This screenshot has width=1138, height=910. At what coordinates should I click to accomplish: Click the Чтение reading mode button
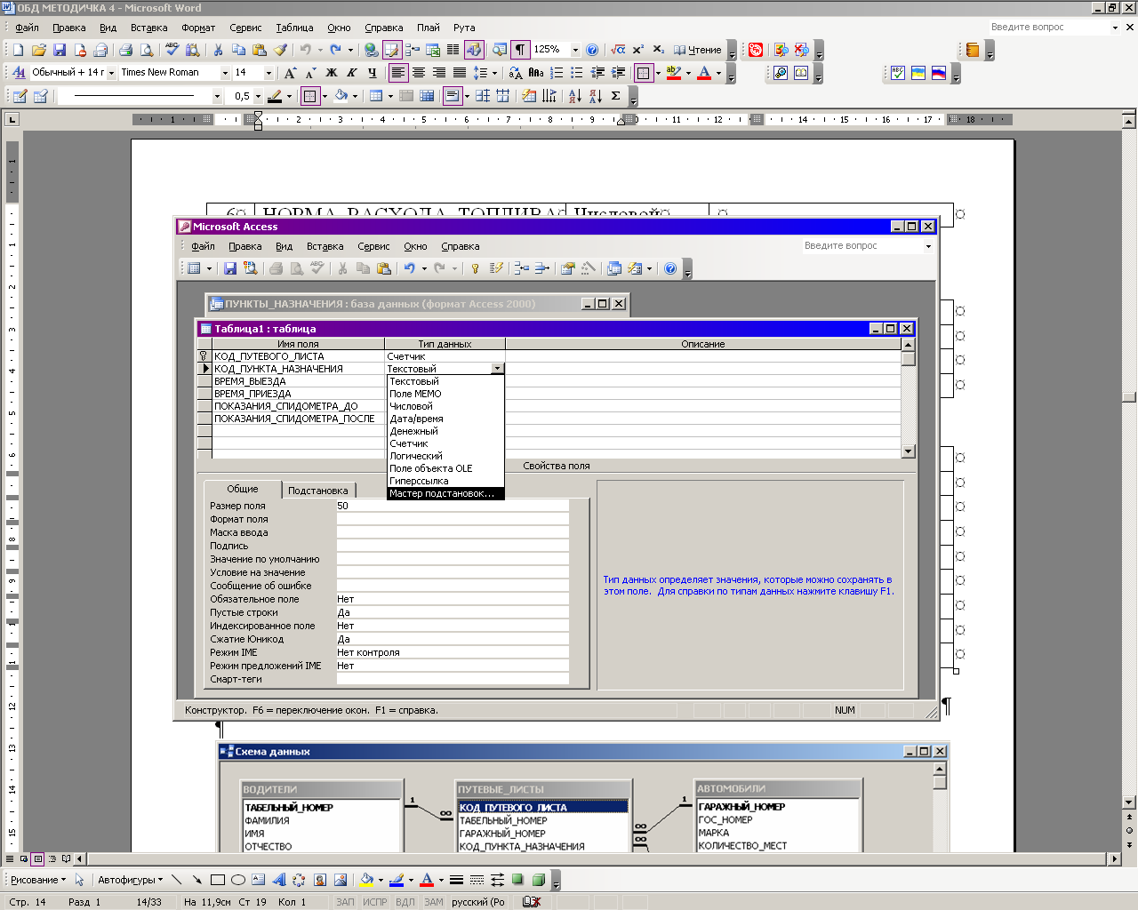pyautogui.click(x=698, y=50)
